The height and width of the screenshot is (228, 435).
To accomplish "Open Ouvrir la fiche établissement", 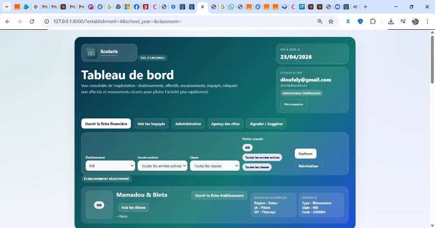I will (x=219, y=196).
